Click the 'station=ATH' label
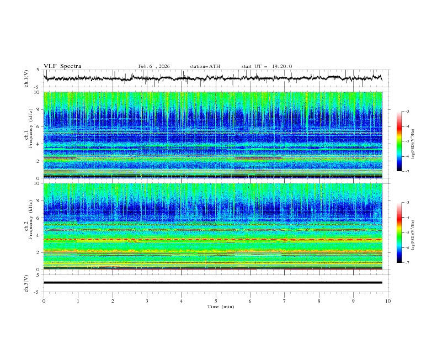Screen dimensions: 437x338 tap(205, 66)
